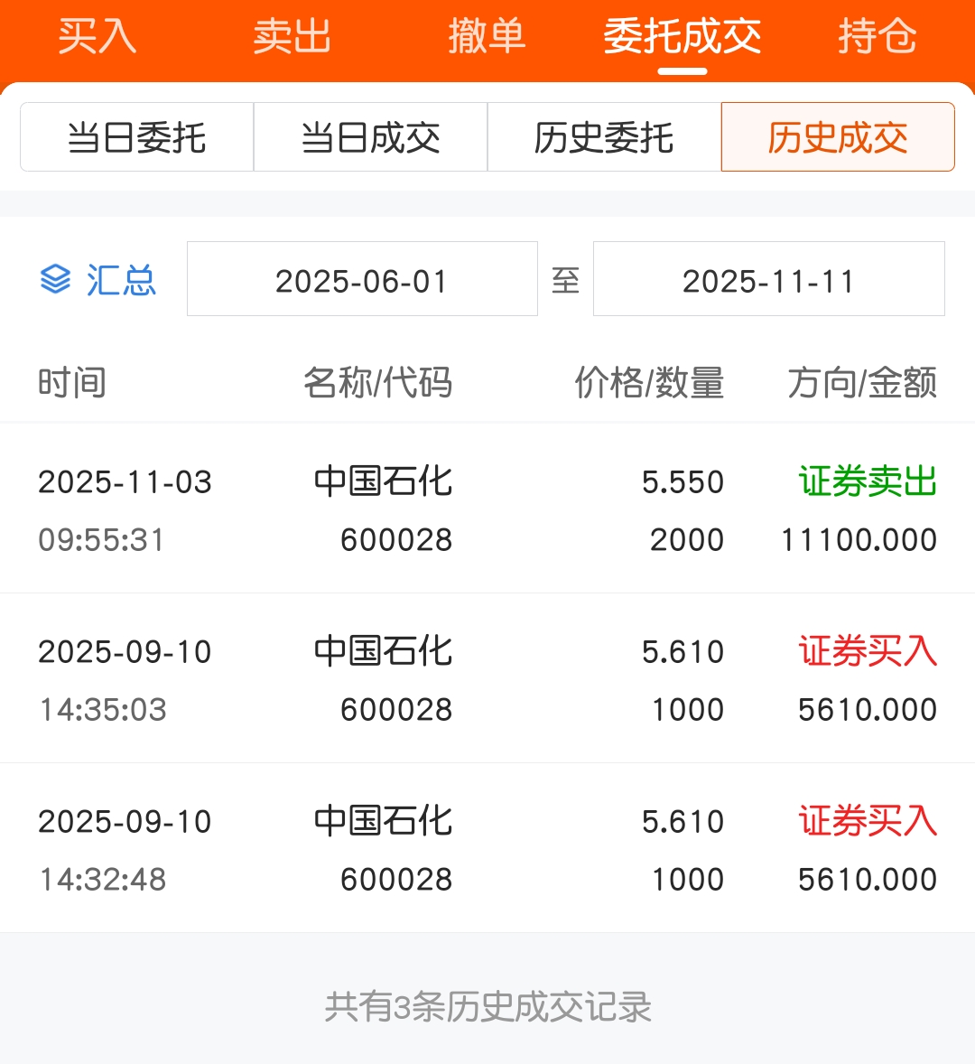Select the 历史成交 sub-tab
This screenshot has width=975, height=1064.
[x=838, y=137]
